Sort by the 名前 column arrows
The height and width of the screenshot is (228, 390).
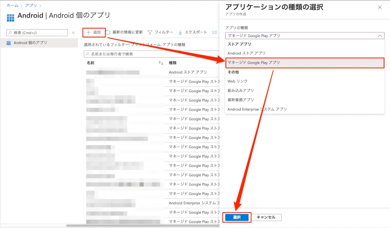point(161,63)
